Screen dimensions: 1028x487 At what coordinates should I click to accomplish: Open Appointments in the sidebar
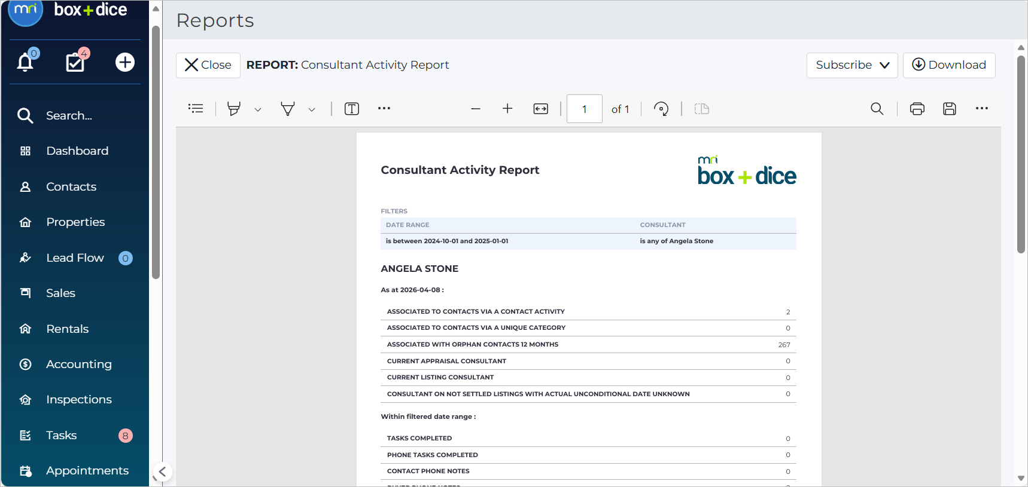87,471
